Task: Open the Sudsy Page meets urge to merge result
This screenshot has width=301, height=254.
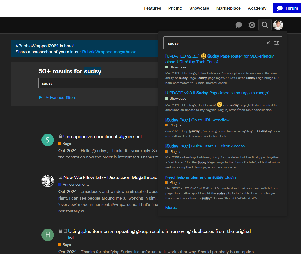Action: coord(217,93)
